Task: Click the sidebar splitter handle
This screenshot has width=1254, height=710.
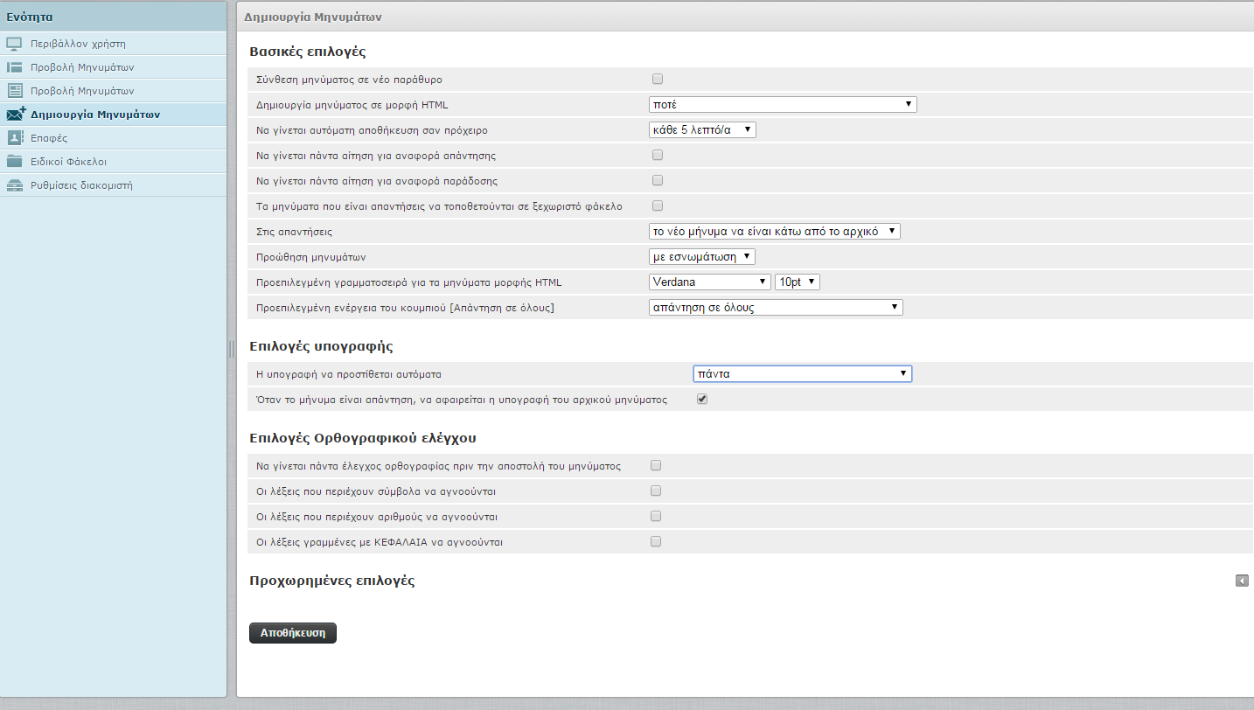Action: point(232,349)
